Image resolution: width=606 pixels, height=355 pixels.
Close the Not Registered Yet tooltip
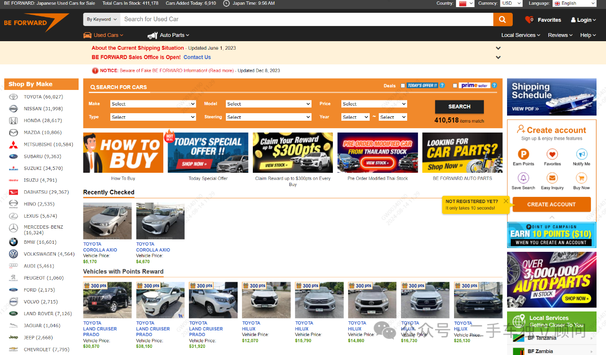[x=506, y=201]
